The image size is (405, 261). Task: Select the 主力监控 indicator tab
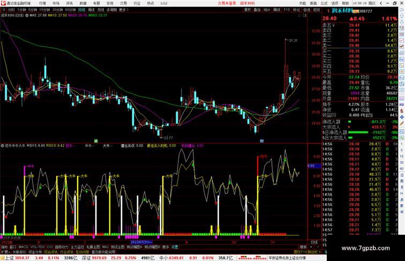coord(77,247)
